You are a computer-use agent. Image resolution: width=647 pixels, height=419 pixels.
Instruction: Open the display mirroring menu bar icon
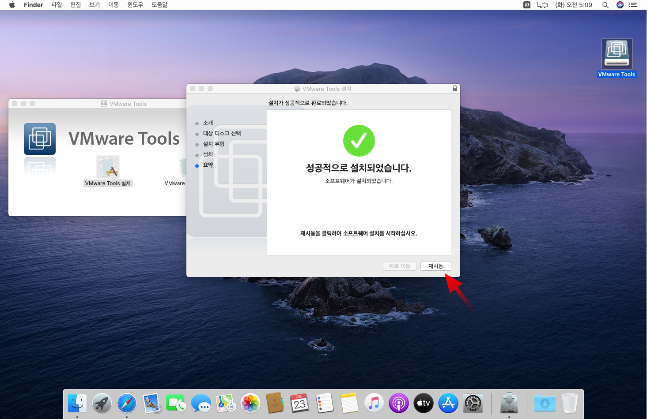click(x=542, y=5)
